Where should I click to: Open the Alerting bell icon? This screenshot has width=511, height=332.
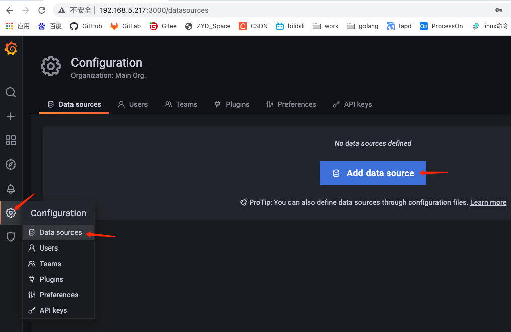[x=11, y=189]
